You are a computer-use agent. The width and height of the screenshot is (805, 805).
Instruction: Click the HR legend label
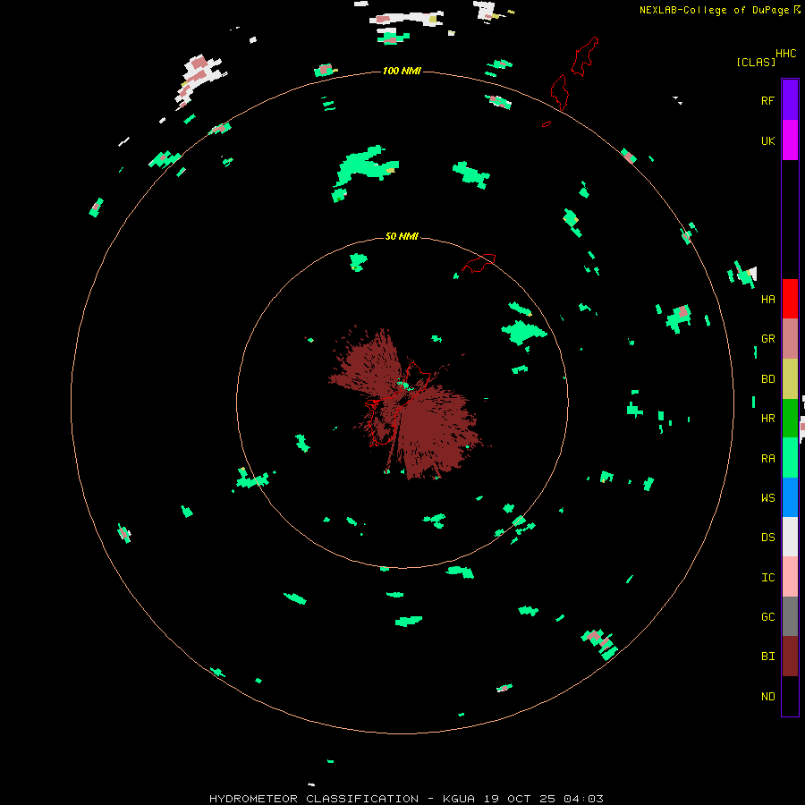[x=767, y=419]
